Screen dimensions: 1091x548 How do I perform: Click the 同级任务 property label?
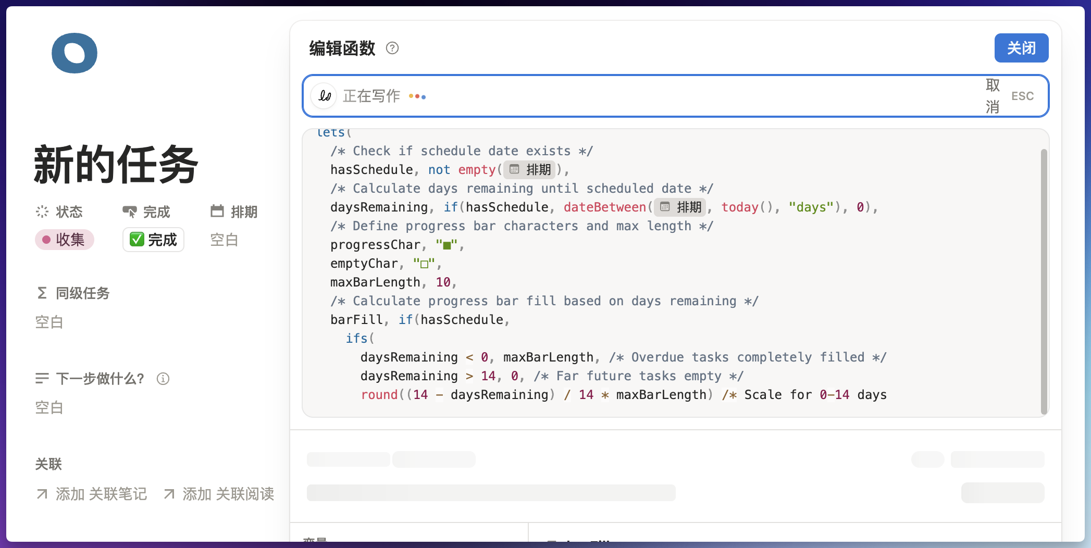point(83,293)
